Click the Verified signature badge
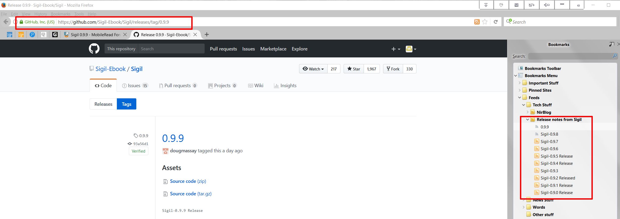The image size is (620, 219). tap(138, 151)
